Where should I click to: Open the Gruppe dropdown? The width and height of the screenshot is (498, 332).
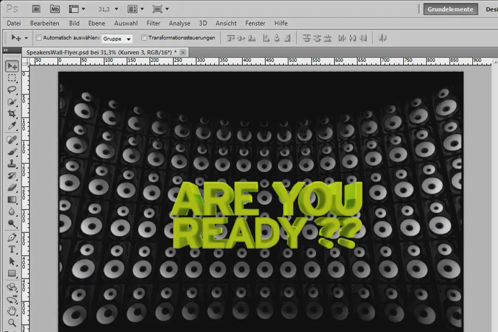pyautogui.click(x=117, y=38)
